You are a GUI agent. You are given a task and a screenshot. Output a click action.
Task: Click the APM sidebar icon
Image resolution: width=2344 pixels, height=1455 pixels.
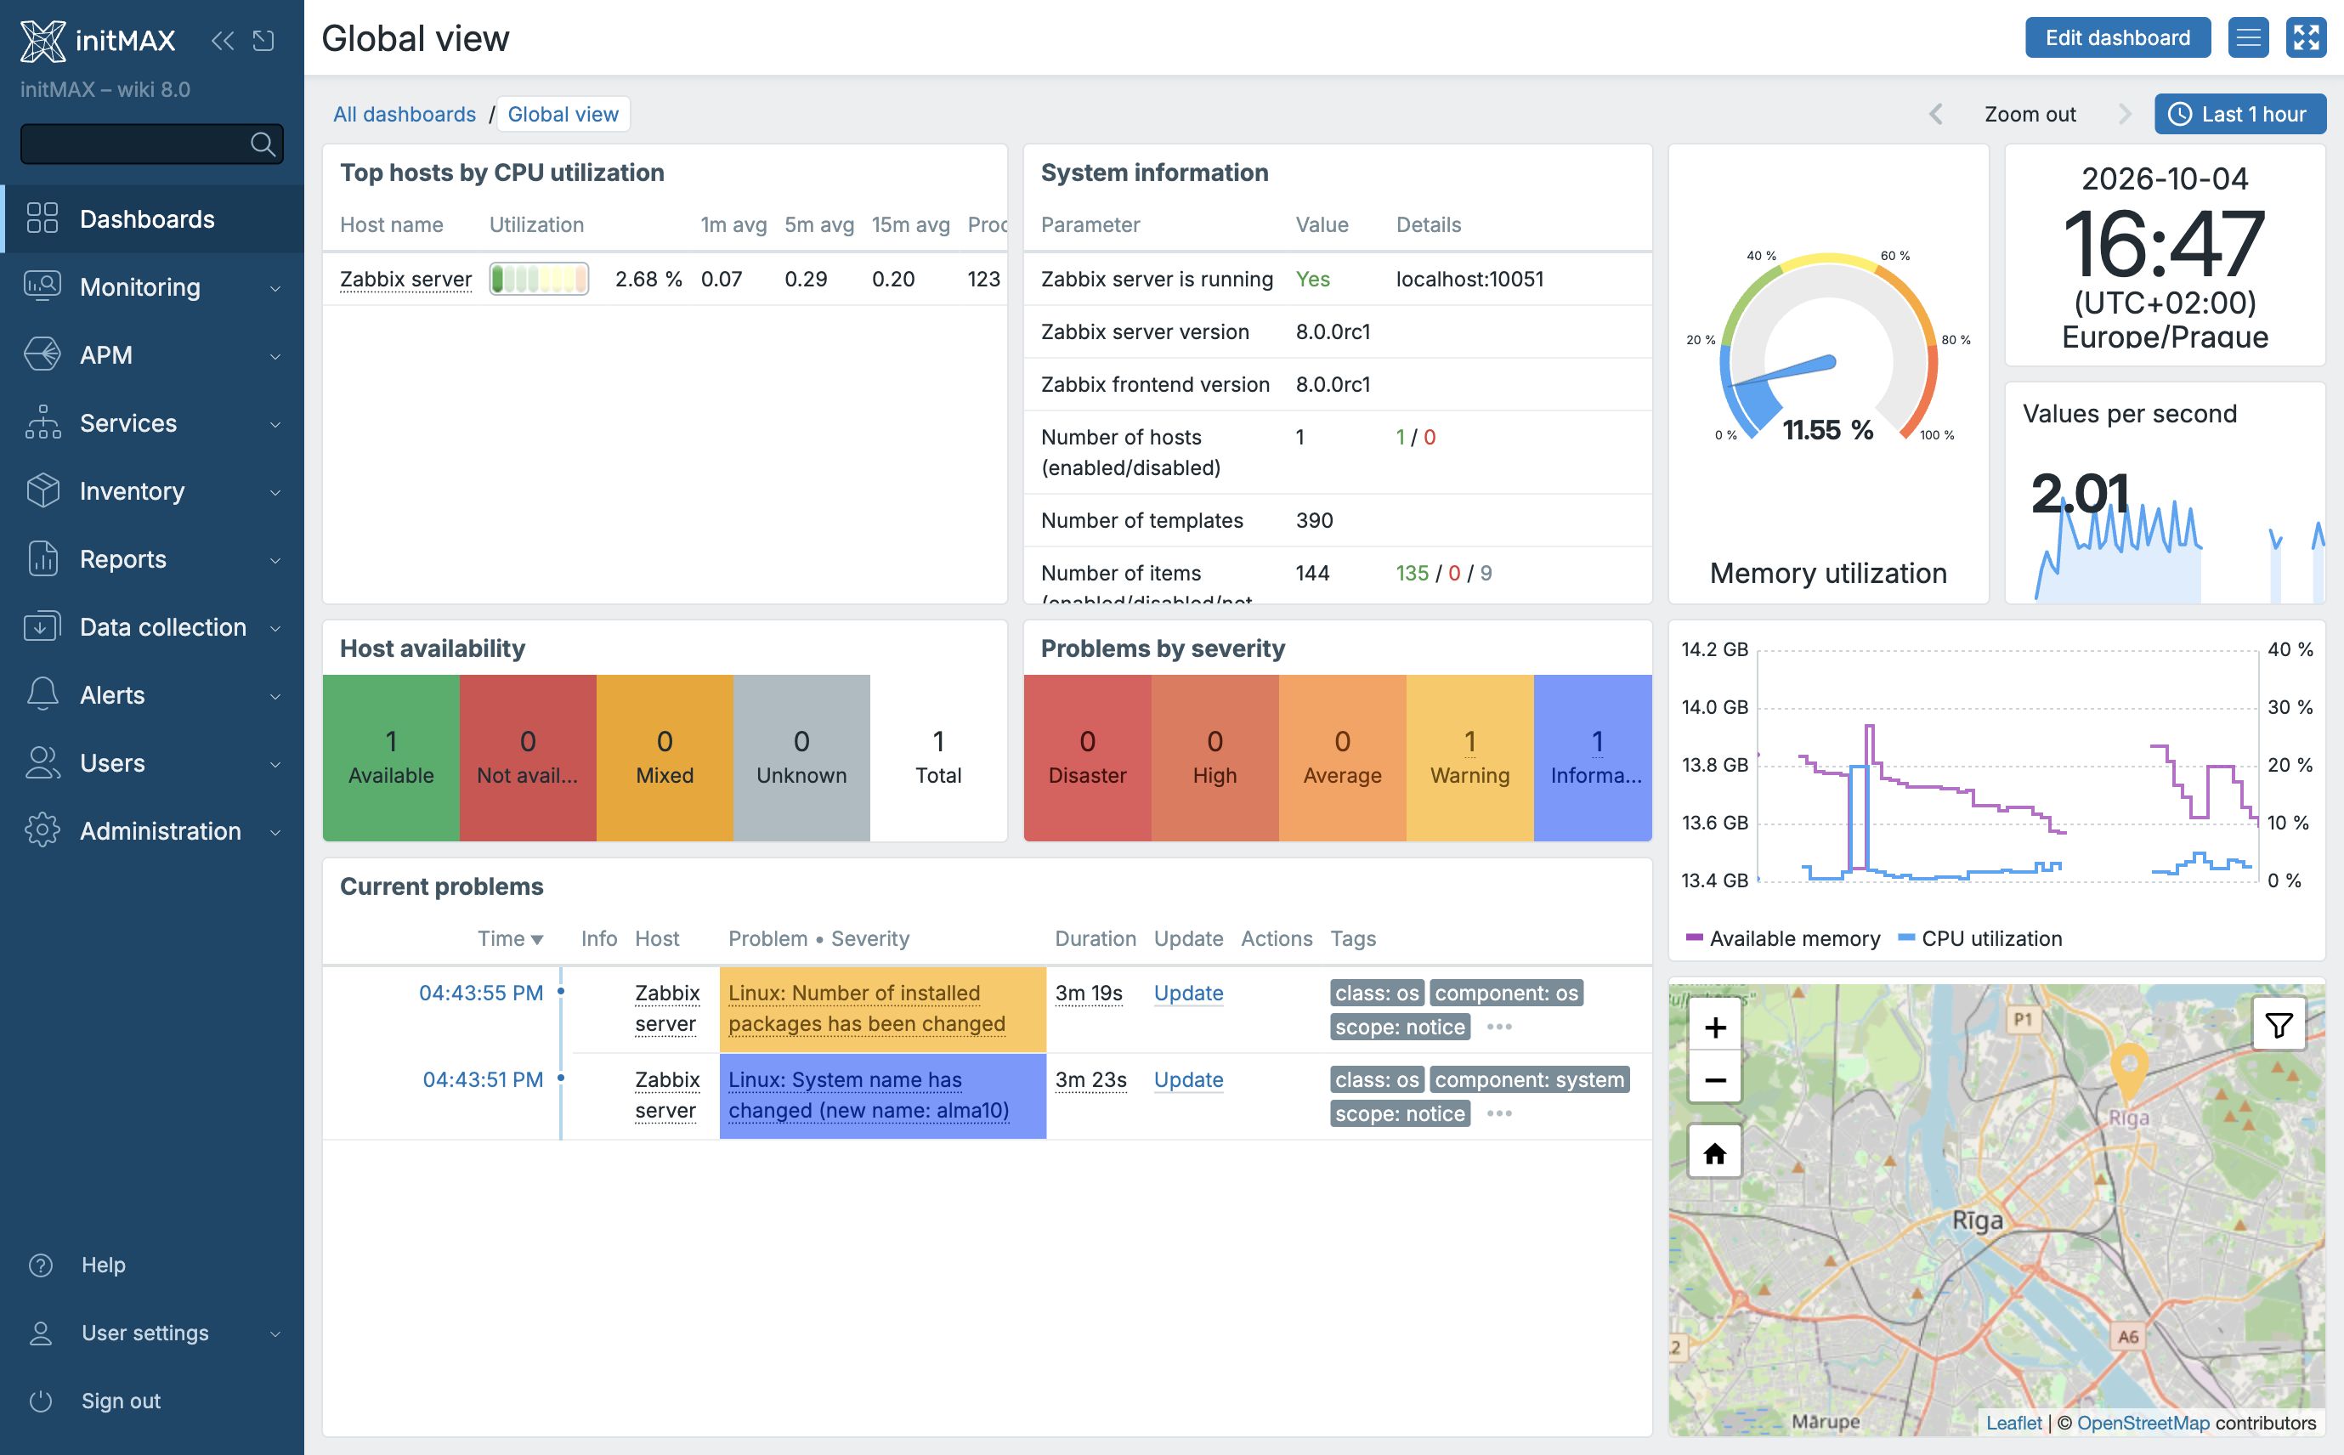[x=42, y=355]
